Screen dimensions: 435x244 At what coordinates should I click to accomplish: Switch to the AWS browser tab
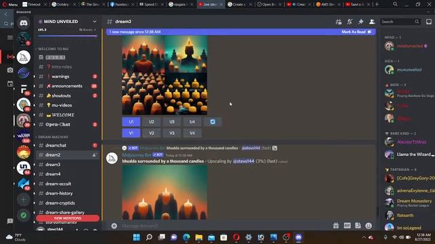tap(328, 5)
